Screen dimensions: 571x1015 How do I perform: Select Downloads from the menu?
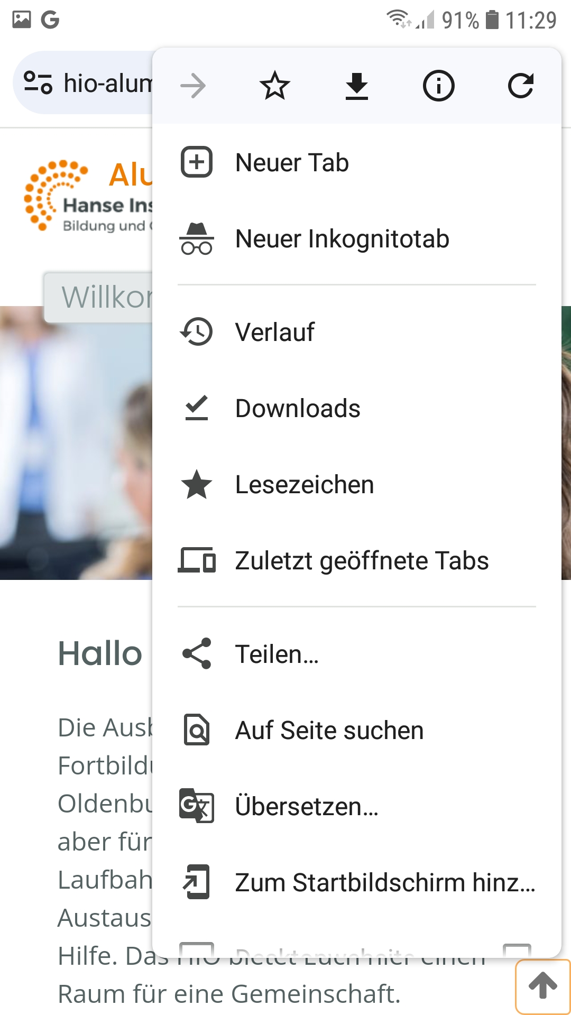pyautogui.click(x=298, y=408)
